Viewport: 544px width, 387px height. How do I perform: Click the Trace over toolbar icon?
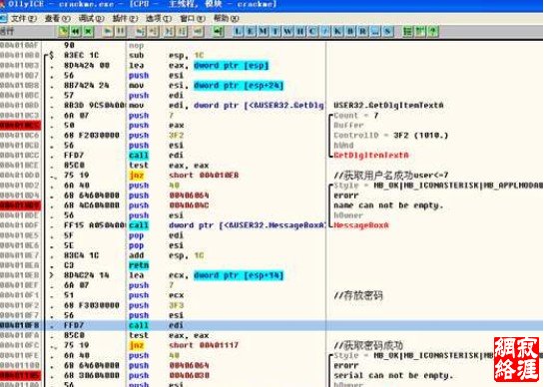pyautogui.click(x=182, y=32)
